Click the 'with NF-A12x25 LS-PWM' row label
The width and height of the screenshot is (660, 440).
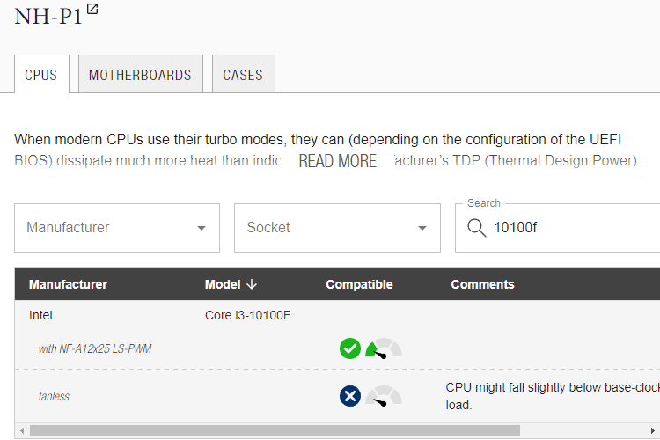[95, 348]
